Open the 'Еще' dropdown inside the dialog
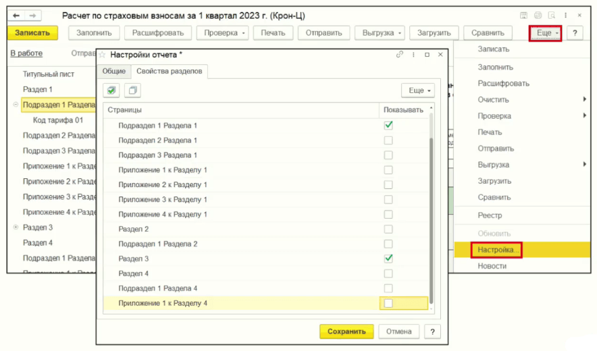The width and height of the screenshot is (597, 351). [417, 90]
